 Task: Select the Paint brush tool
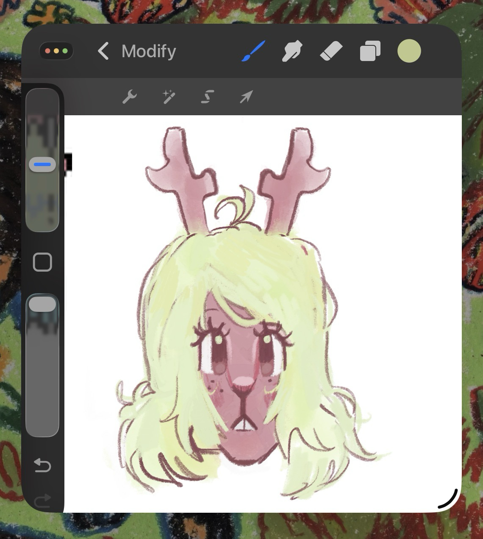pos(253,51)
